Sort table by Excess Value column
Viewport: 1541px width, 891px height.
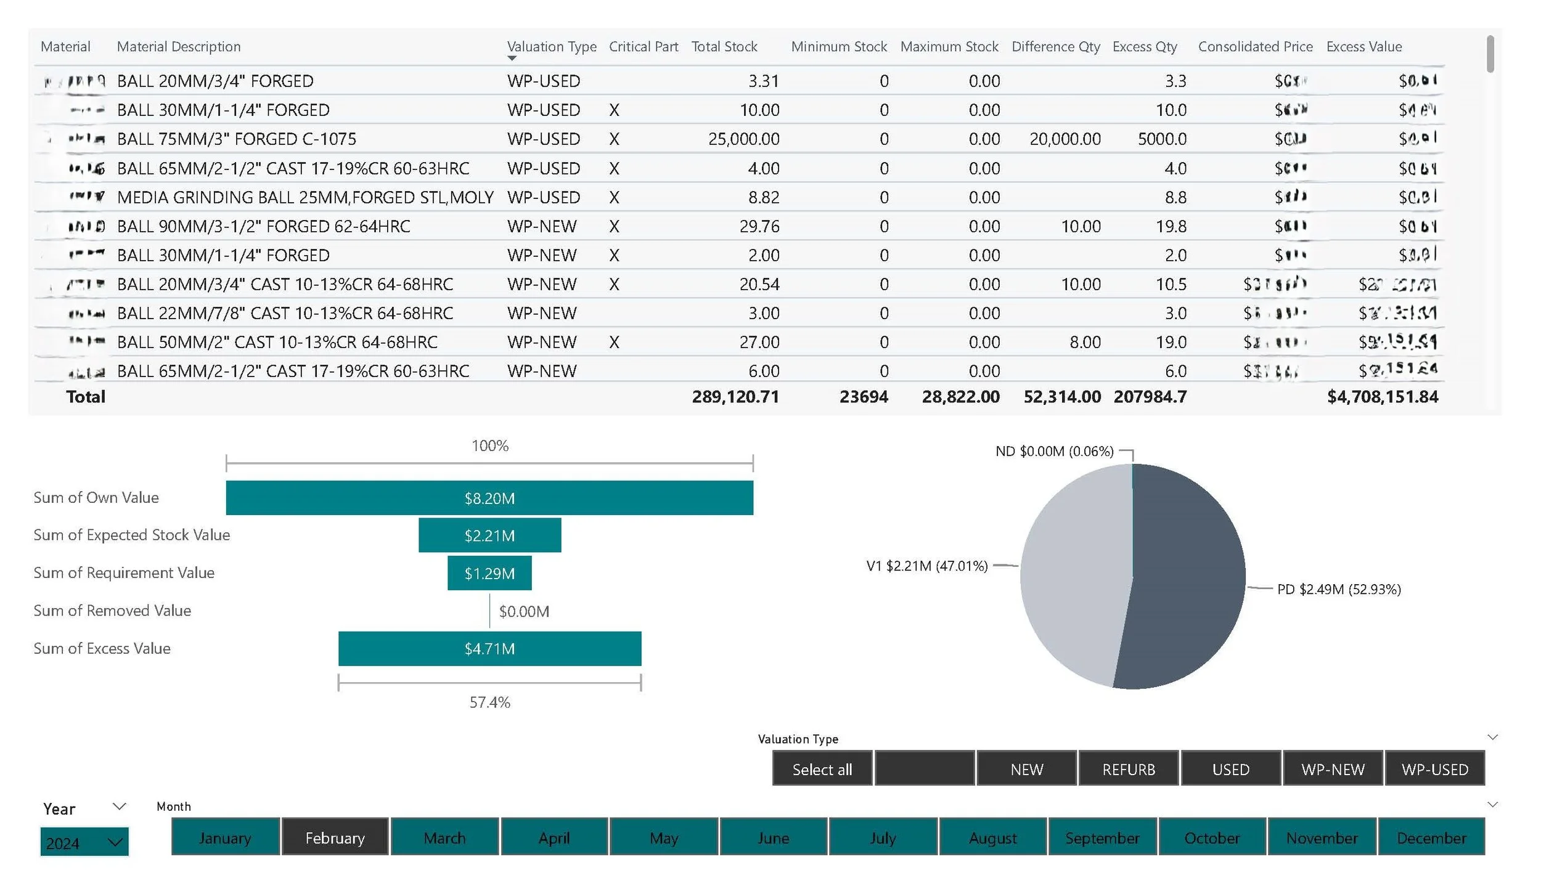click(x=1363, y=47)
